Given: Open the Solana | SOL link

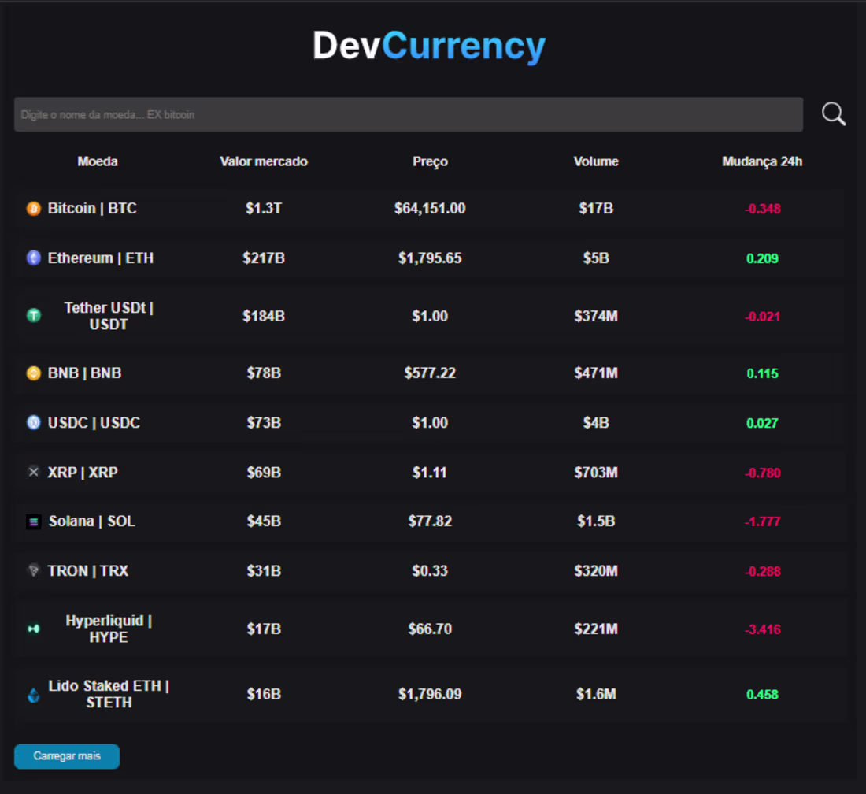Looking at the screenshot, I should coord(91,521).
